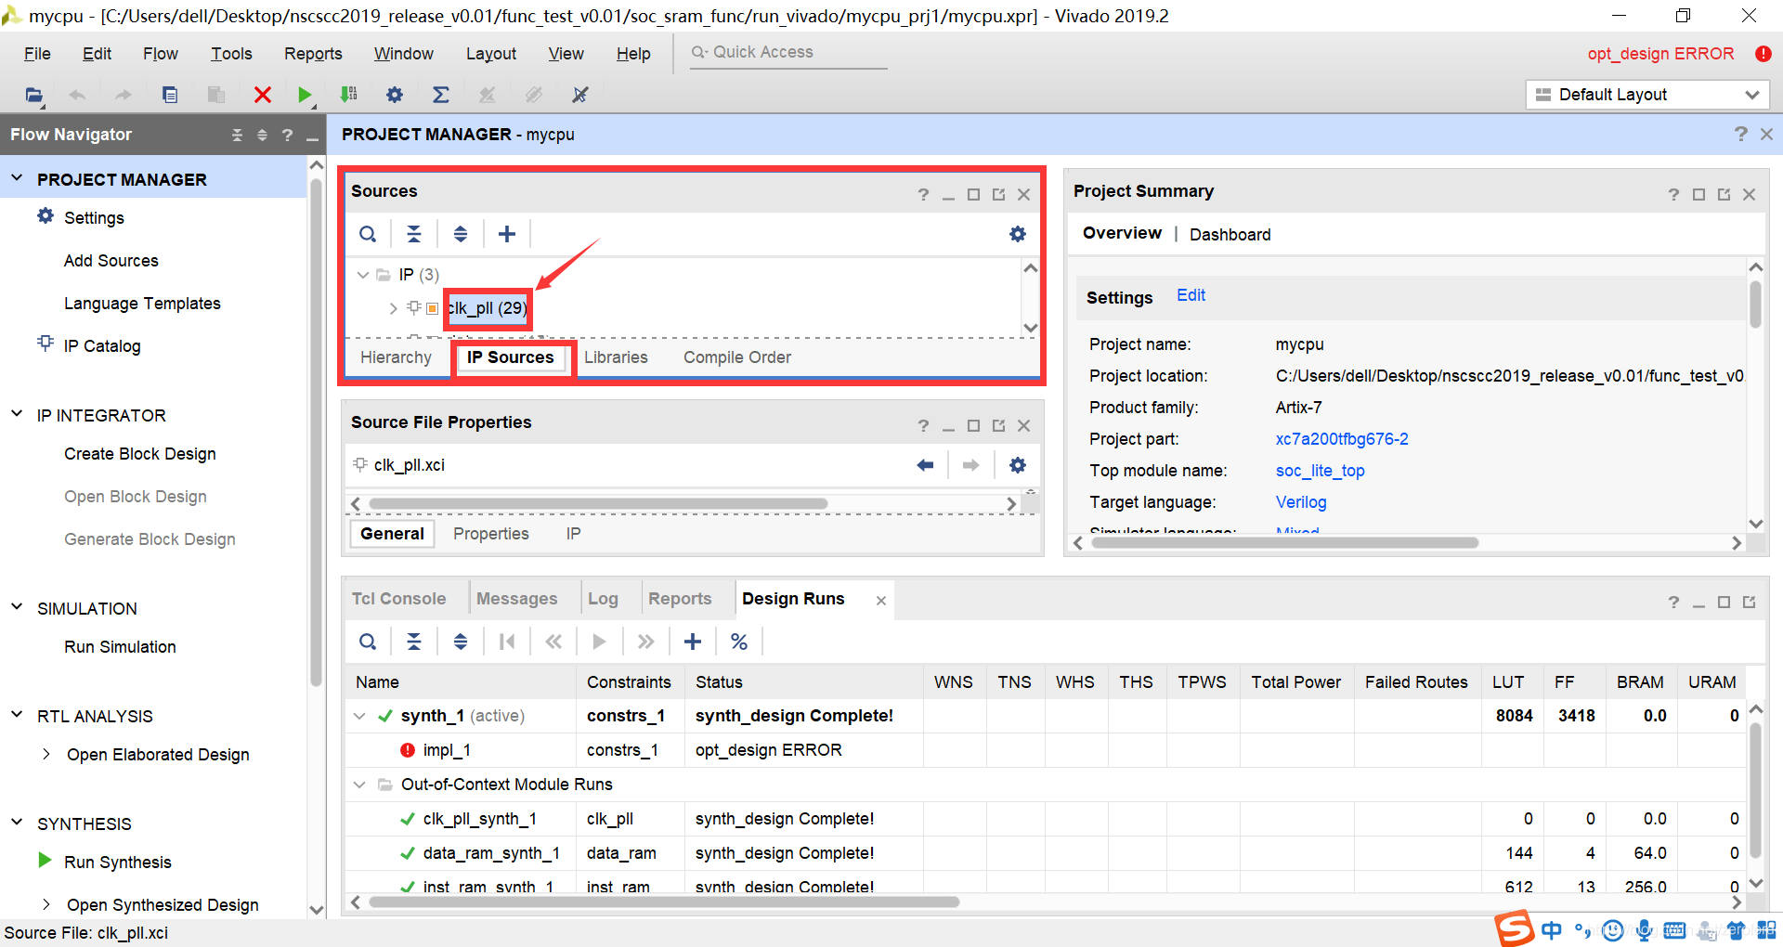The width and height of the screenshot is (1783, 947).
Task: Expand all in Sources panel
Action: [461, 234]
